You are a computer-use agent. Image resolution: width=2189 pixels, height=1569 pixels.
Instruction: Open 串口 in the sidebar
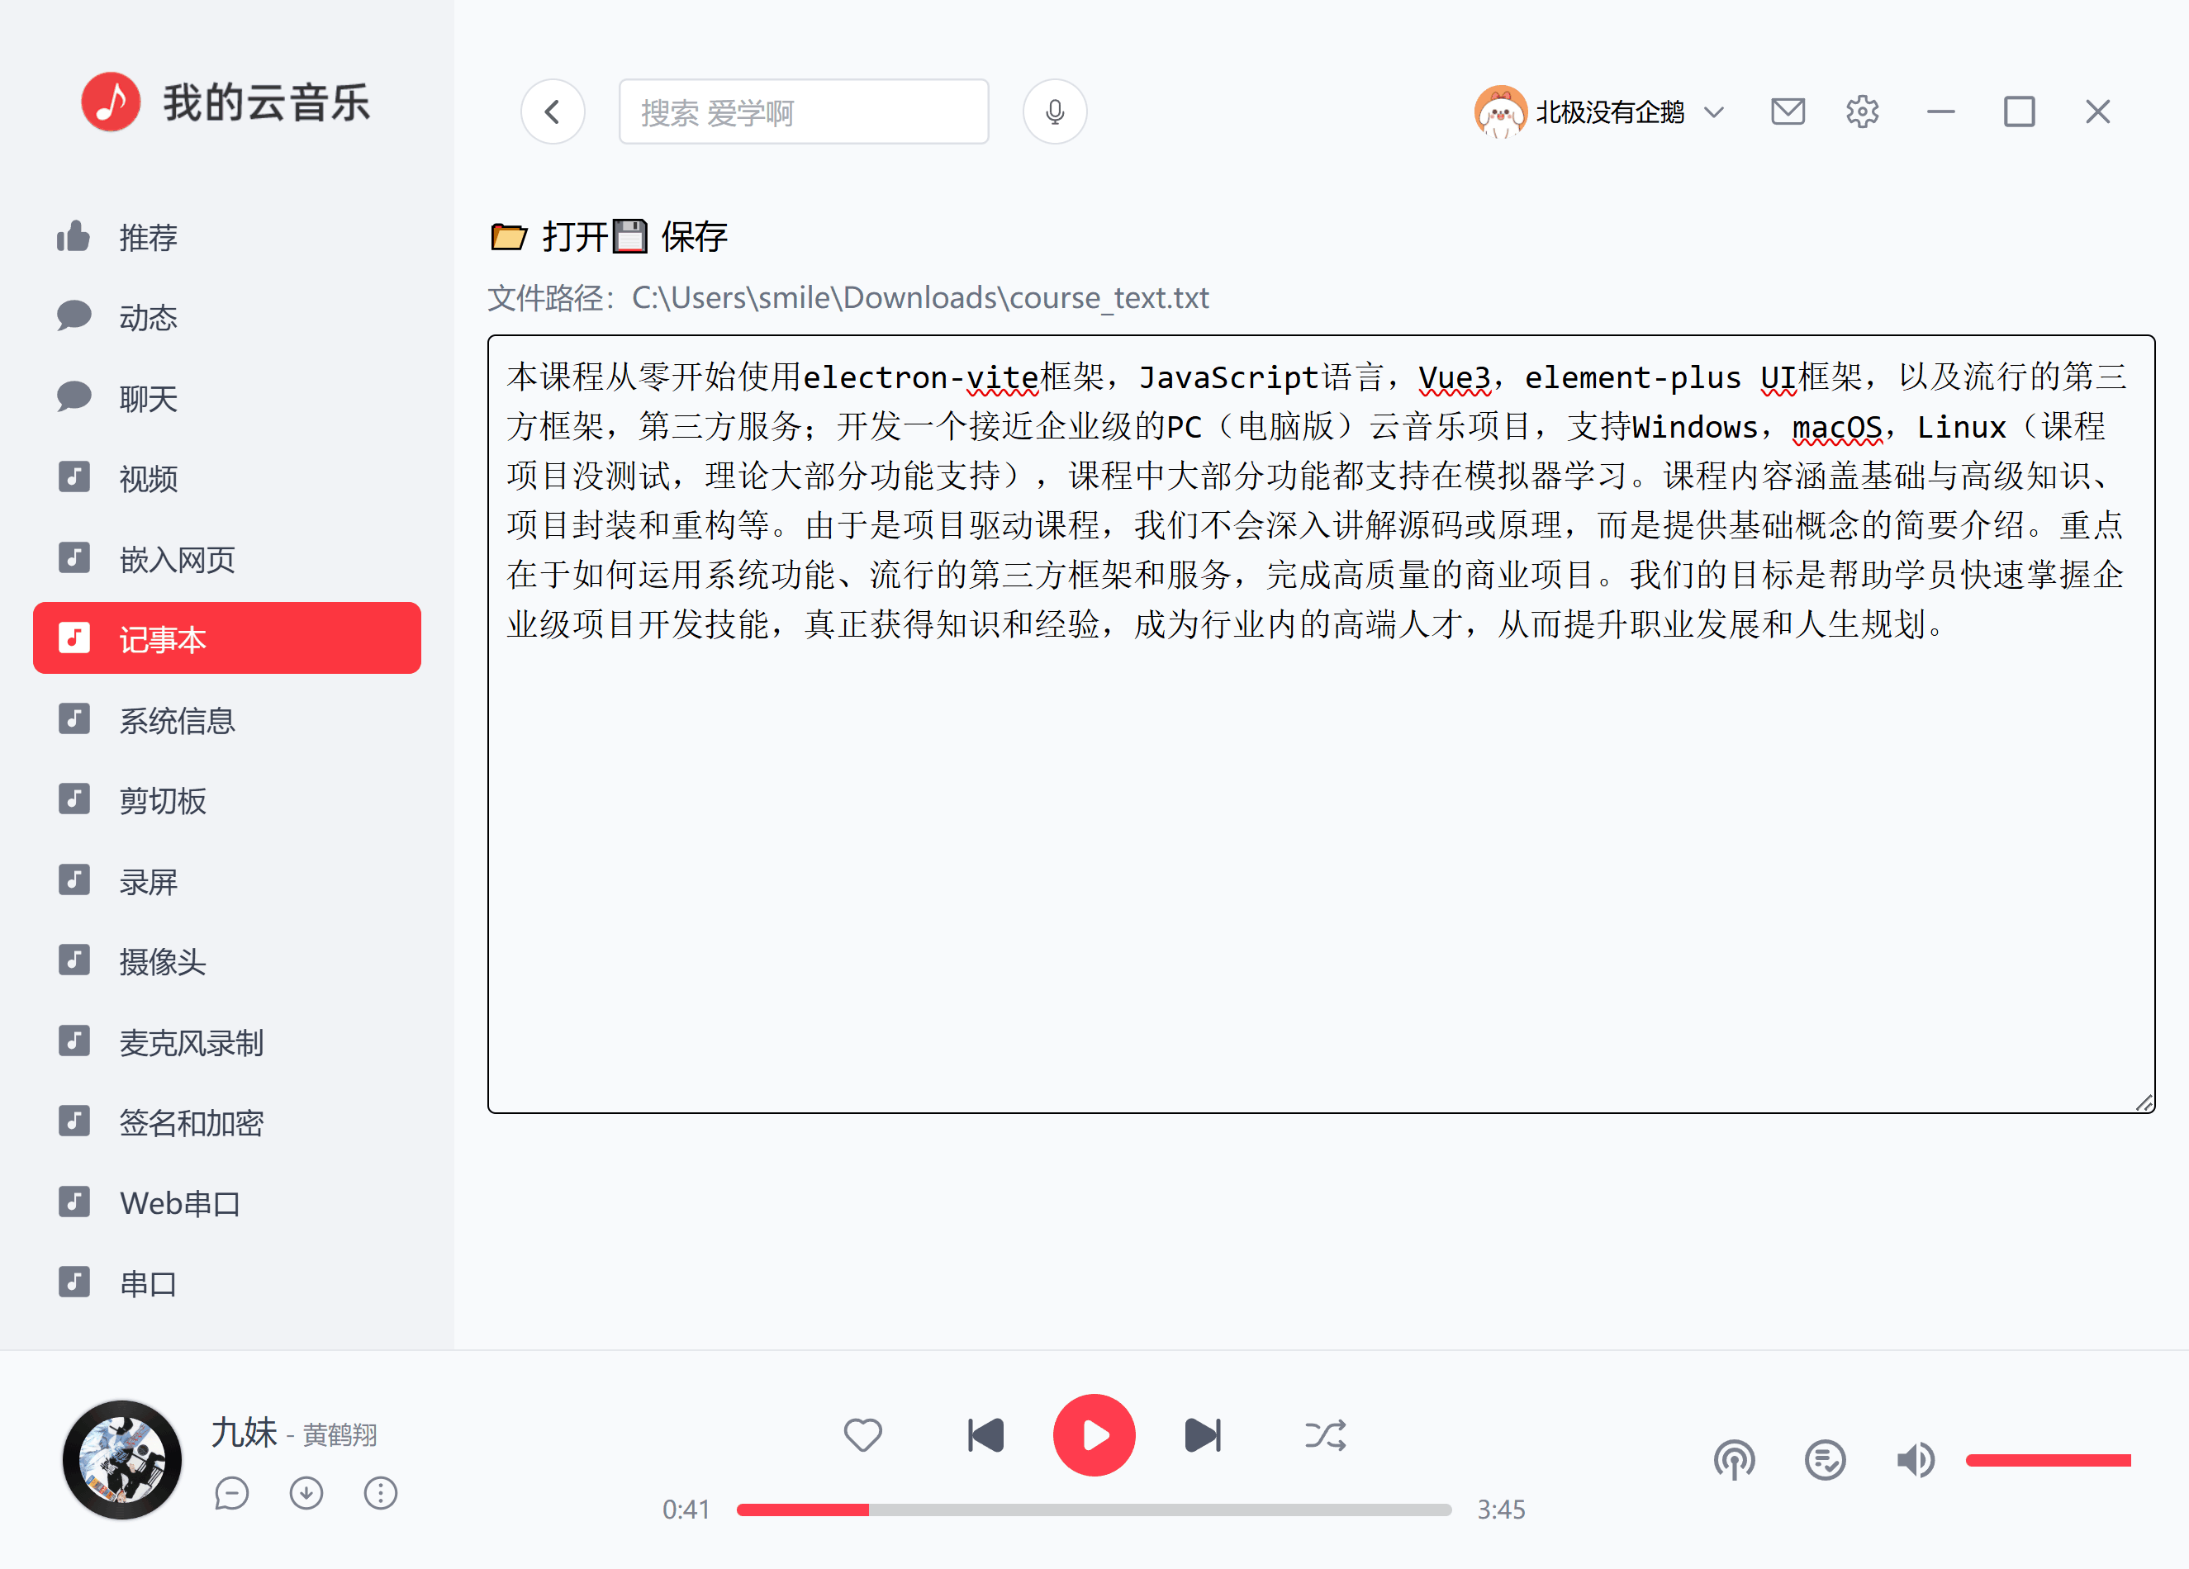(227, 1283)
